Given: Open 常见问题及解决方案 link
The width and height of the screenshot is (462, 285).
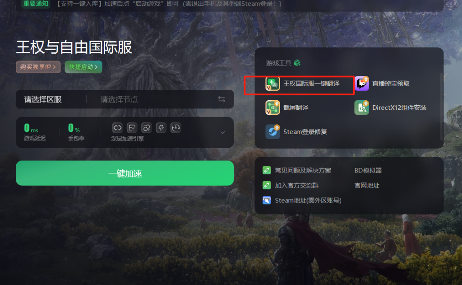Looking at the screenshot, I should click(x=303, y=170).
